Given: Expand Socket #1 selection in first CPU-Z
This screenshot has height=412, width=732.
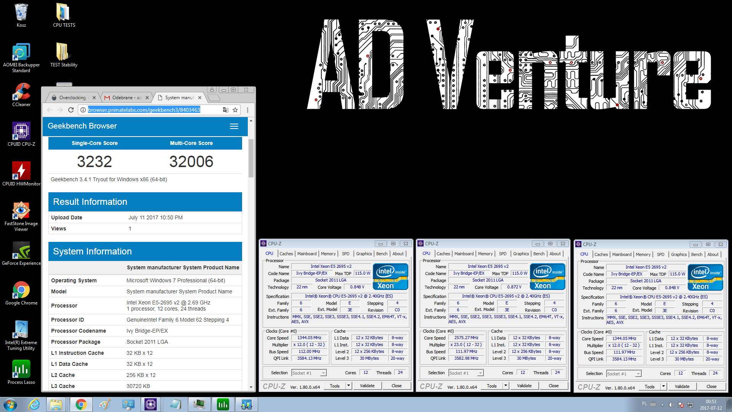Looking at the screenshot, I should pyautogui.click(x=323, y=373).
